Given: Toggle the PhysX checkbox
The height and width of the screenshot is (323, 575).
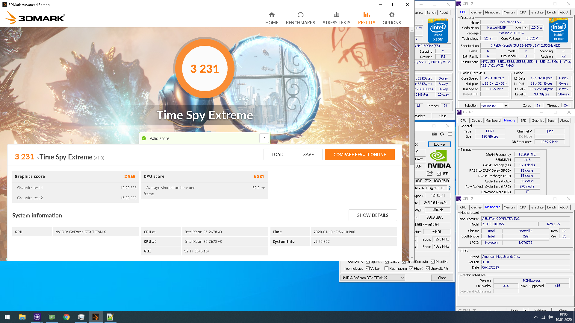Looking at the screenshot, I should (411, 269).
